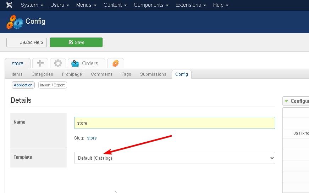Open the Components menu

tap(151, 5)
